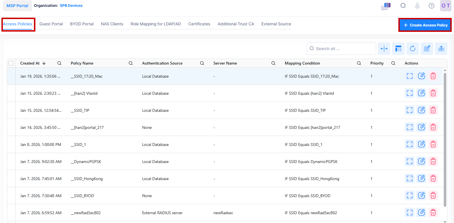Open the OT user avatar menu
The image size is (454, 223).
445,6
